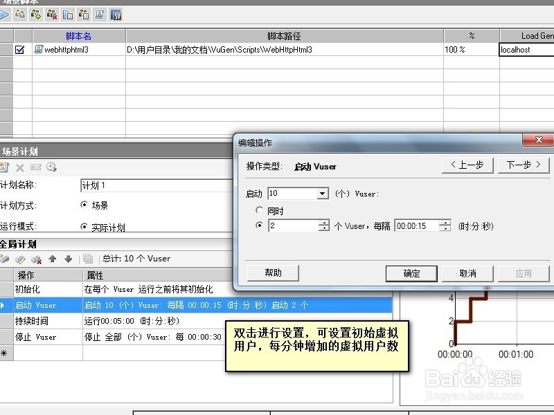Image resolution: width=554 pixels, height=415 pixels.
Task: Create a new schedule in 场景计划 panel
Action: tap(4, 166)
